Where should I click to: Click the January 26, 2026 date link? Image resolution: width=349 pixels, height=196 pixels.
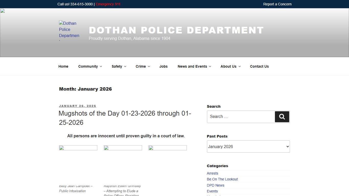77,106
